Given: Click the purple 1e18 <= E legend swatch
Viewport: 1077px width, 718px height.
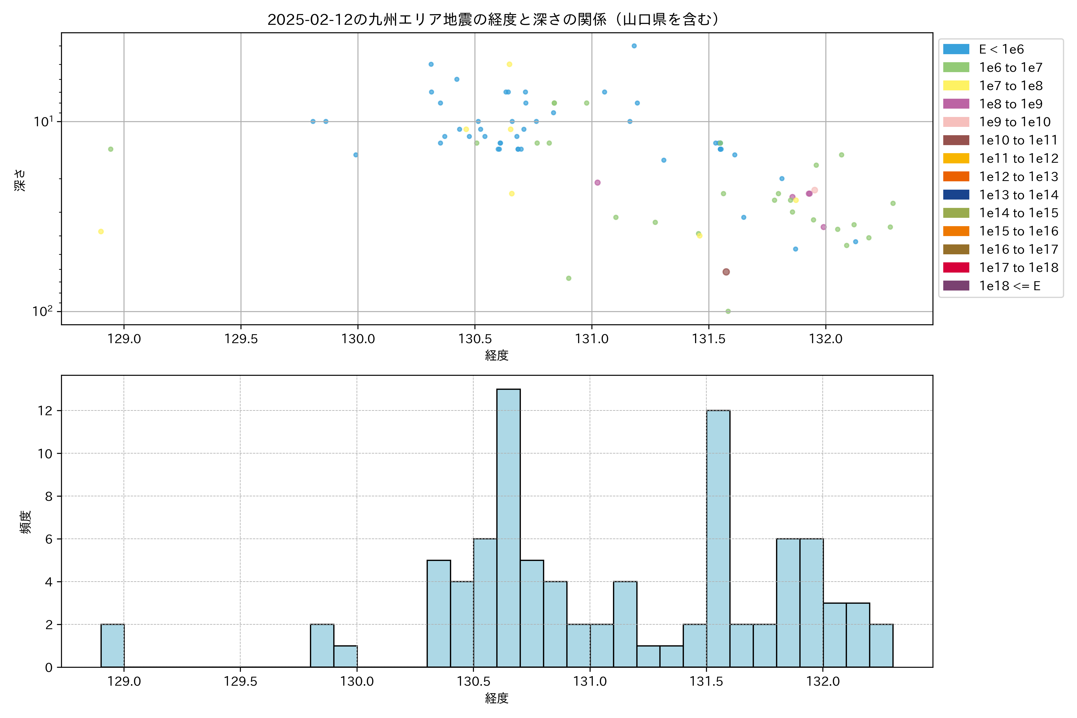Looking at the screenshot, I should (956, 286).
